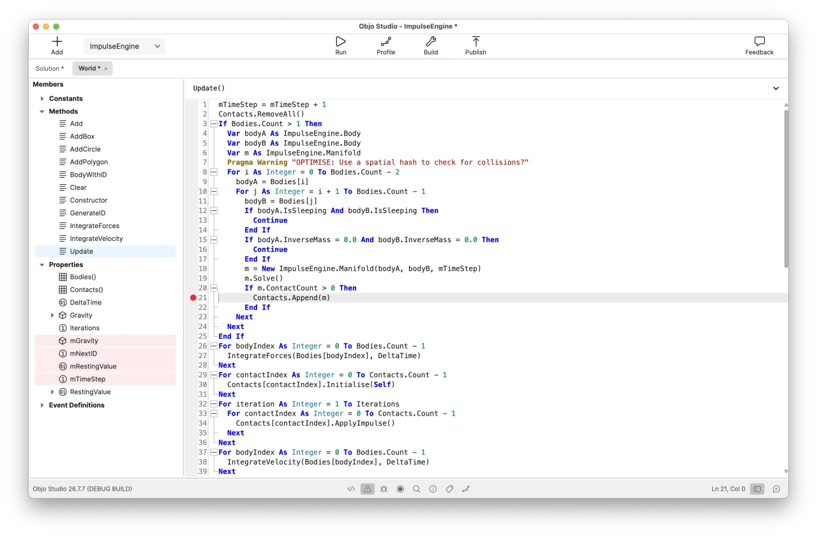
Task: Click the profiler graph icon in bottom bar
Action: (466, 489)
